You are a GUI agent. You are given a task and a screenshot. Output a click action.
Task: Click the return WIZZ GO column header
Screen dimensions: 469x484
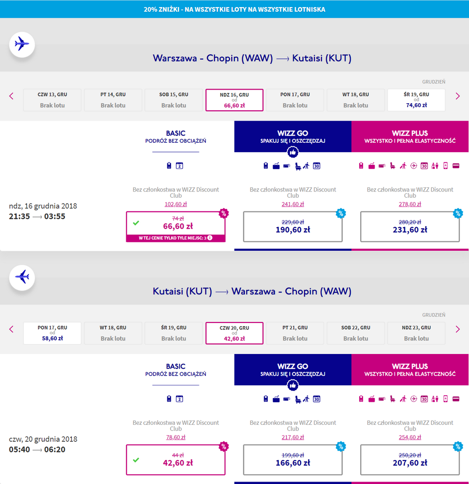point(293,369)
